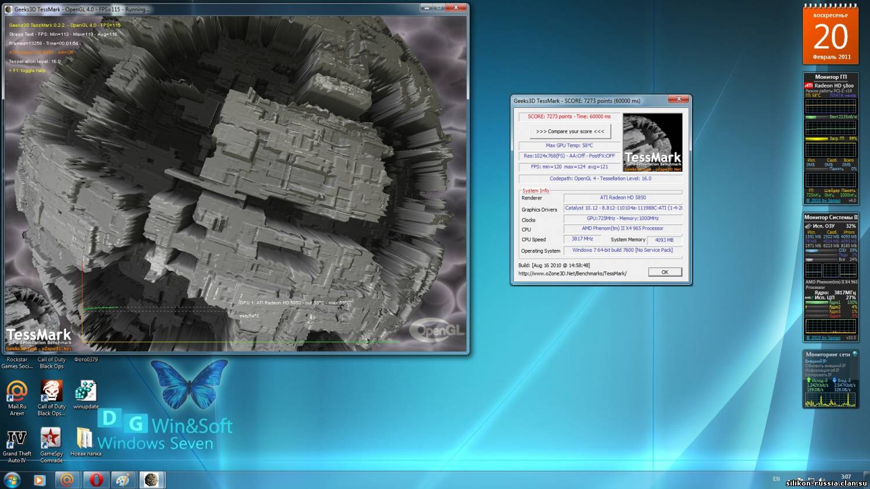Image resolution: width=870 pixels, height=489 pixels.
Task: Click Build Aug 16 2010 text
Action: (x=554, y=265)
